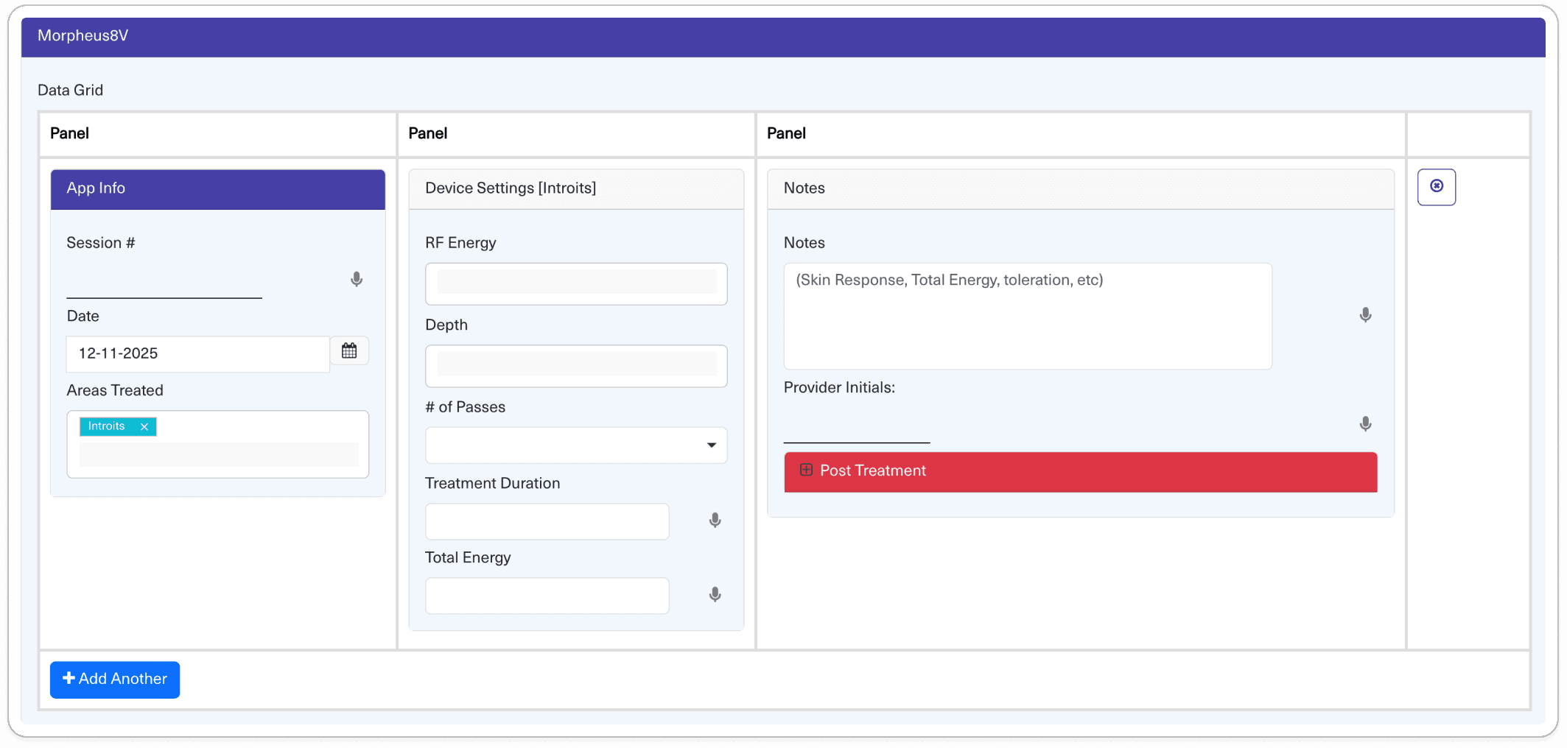Remove the data grid row
Viewport: 1567px width, 748px height.
pos(1437,187)
